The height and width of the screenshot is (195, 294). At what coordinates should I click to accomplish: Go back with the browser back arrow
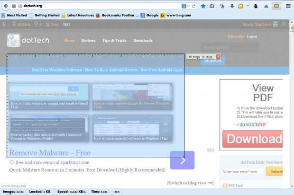pyautogui.click(x=6, y=6)
